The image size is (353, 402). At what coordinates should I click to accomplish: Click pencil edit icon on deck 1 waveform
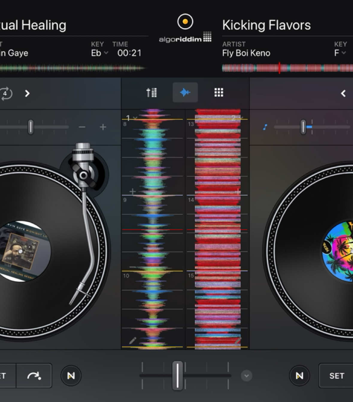tap(133, 340)
